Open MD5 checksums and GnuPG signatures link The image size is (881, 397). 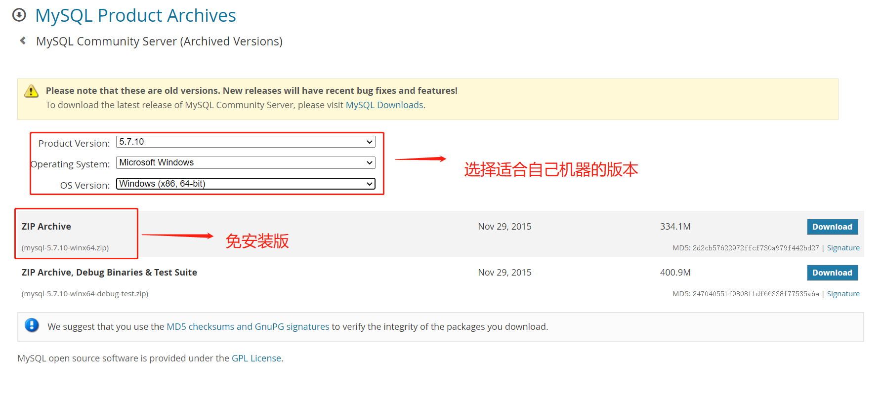pos(248,327)
